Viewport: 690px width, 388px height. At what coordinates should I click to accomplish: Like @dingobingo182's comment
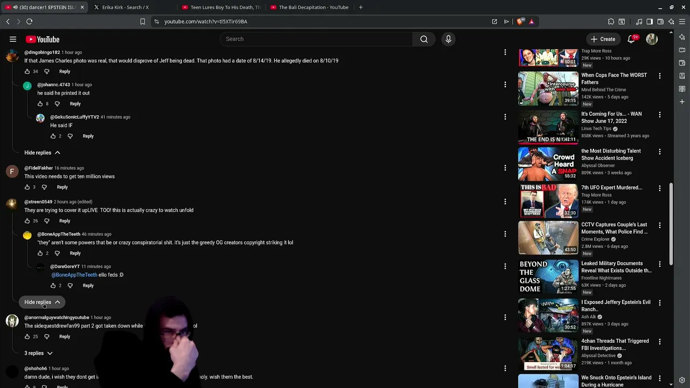tap(27, 71)
